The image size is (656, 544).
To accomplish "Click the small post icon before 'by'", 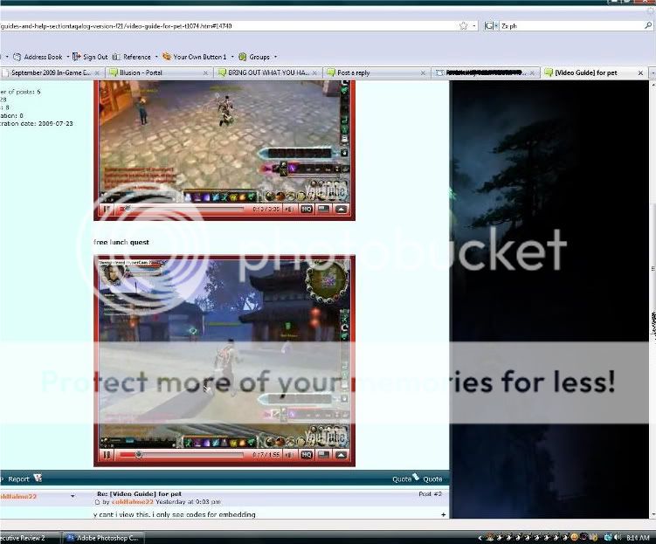I will pos(98,502).
